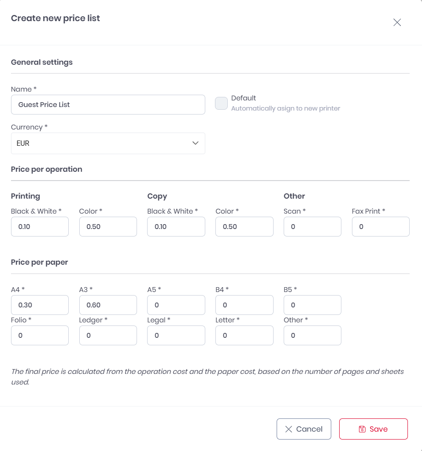Select the A3 paper price field
The image size is (422, 451).
click(x=108, y=305)
